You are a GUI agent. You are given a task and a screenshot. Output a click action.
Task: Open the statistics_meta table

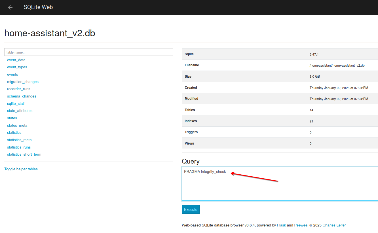pos(19,140)
